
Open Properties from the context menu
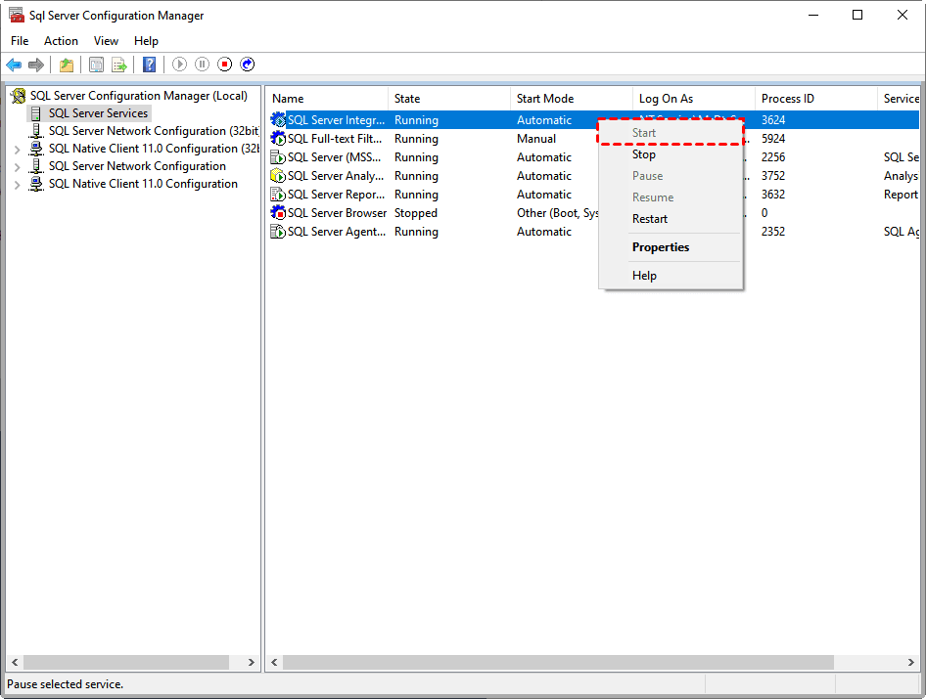point(661,247)
